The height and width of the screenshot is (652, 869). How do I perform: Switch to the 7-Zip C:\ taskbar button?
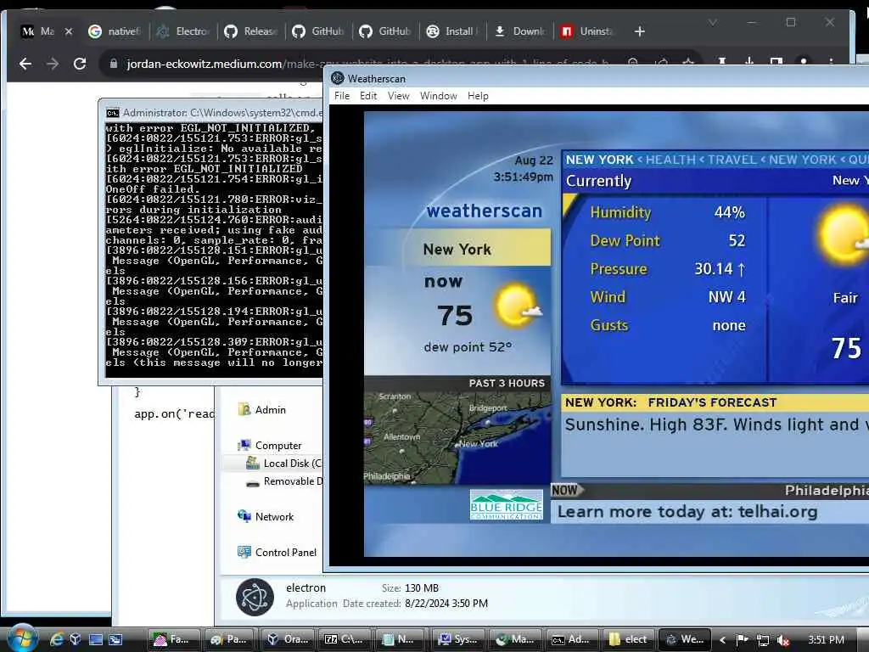click(345, 639)
